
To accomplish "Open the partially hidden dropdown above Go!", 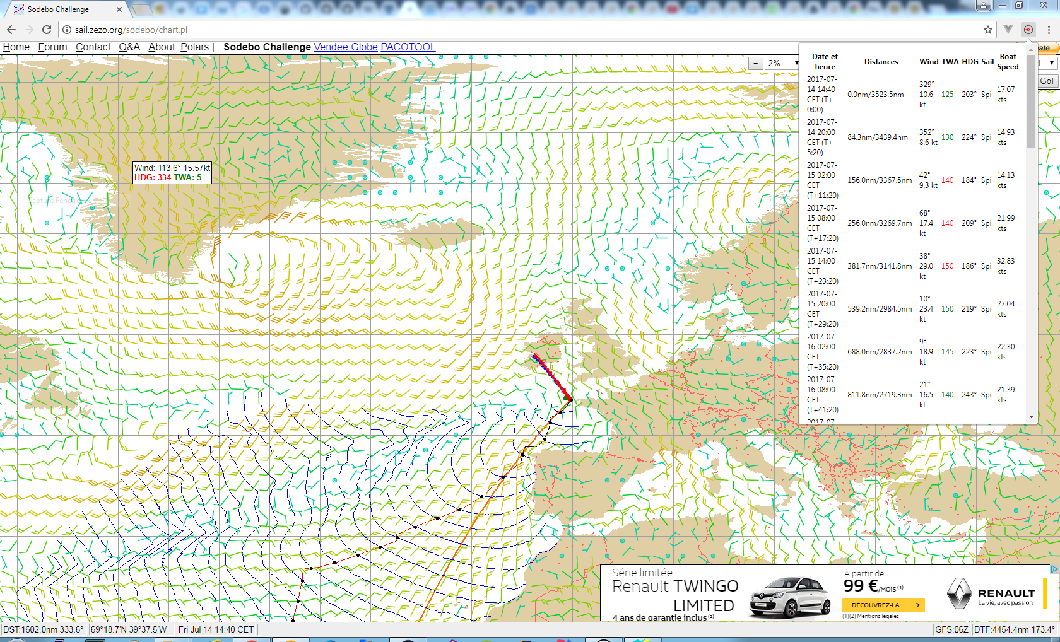I will pyautogui.click(x=1048, y=63).
